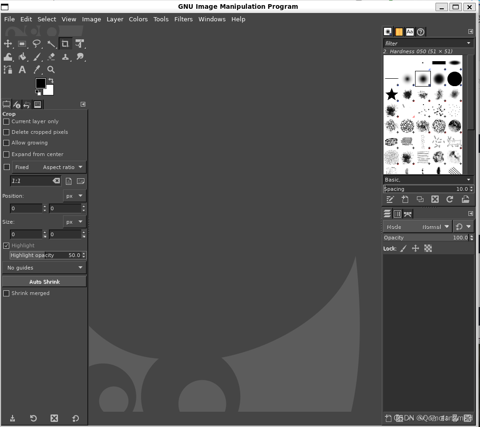Delete the selected brush
480x427 pixels.
[x=435, y=200]
